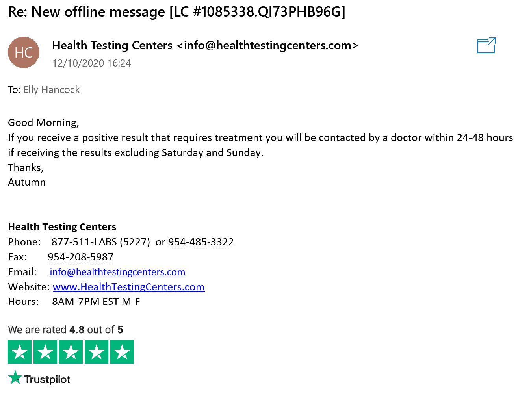Click the fifth Trustpilot rating star

[x=122, y=352]
